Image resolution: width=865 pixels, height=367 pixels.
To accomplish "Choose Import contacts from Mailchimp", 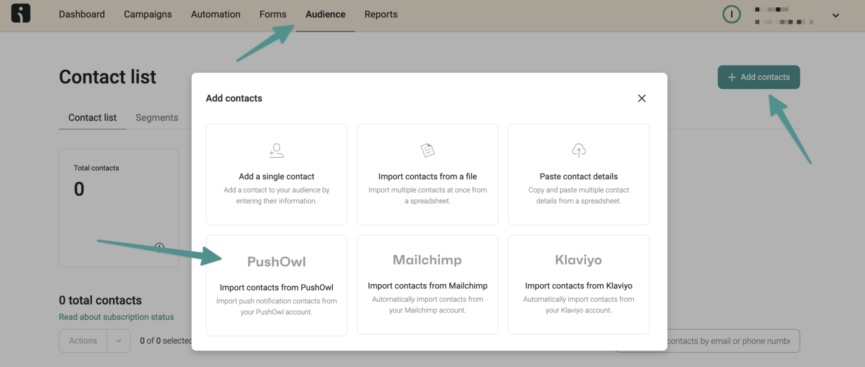I will tap(428, 285).
